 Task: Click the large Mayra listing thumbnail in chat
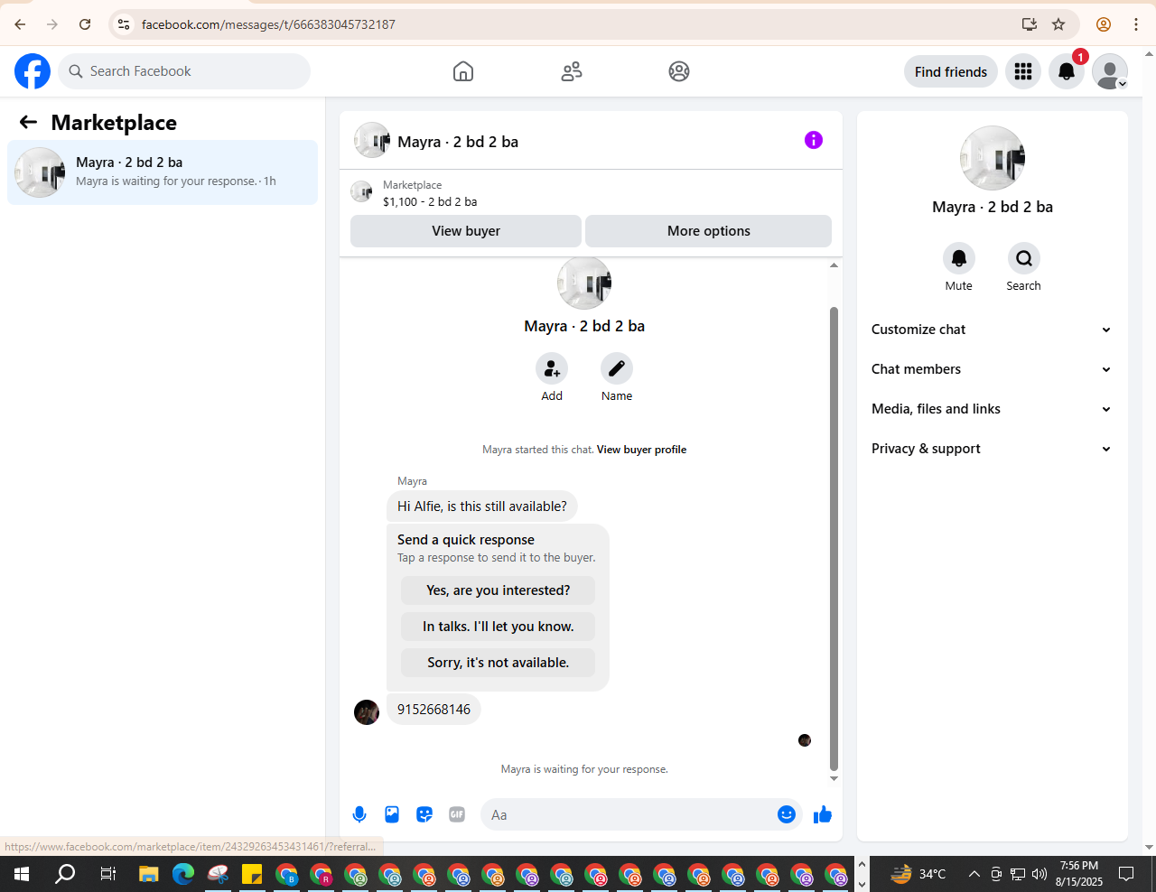point(584,283)
